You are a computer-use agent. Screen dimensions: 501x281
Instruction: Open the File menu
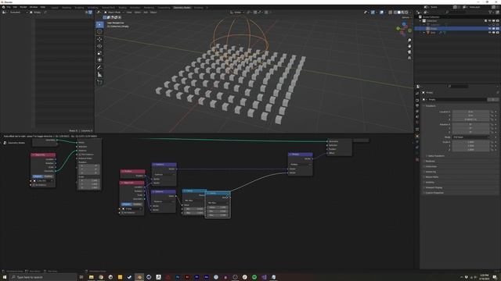[x=9, y=7]
